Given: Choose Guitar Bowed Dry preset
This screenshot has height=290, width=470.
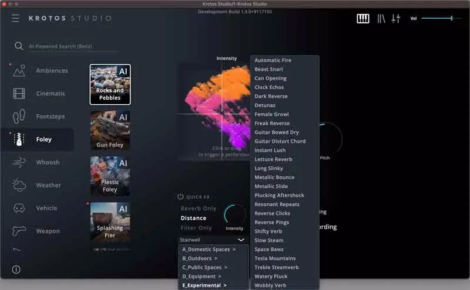Looking at the screenshot, I should (276, 132).
